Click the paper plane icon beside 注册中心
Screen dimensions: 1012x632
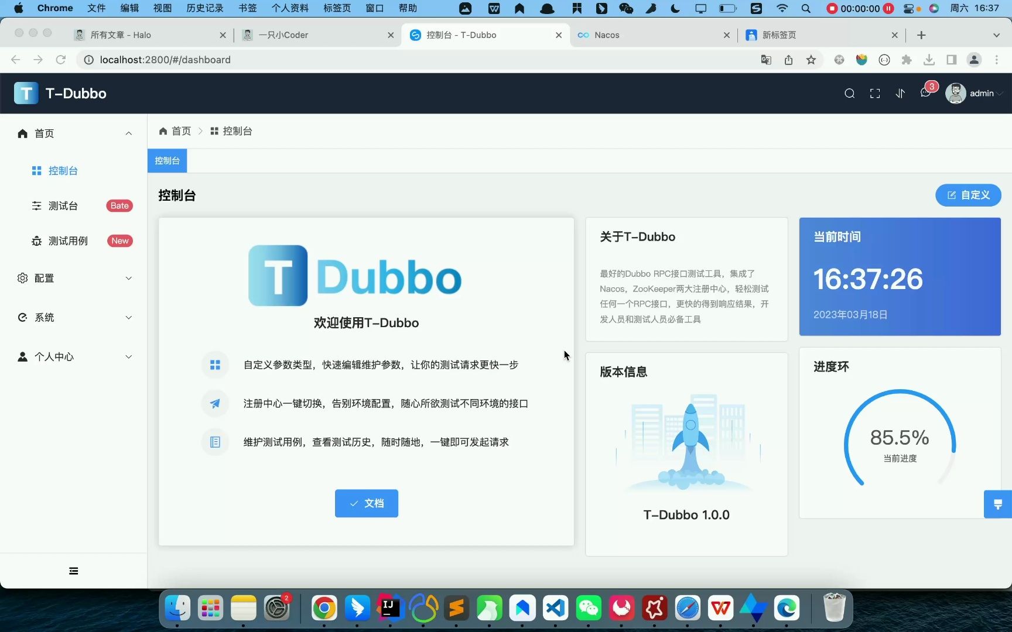[215, 403]
